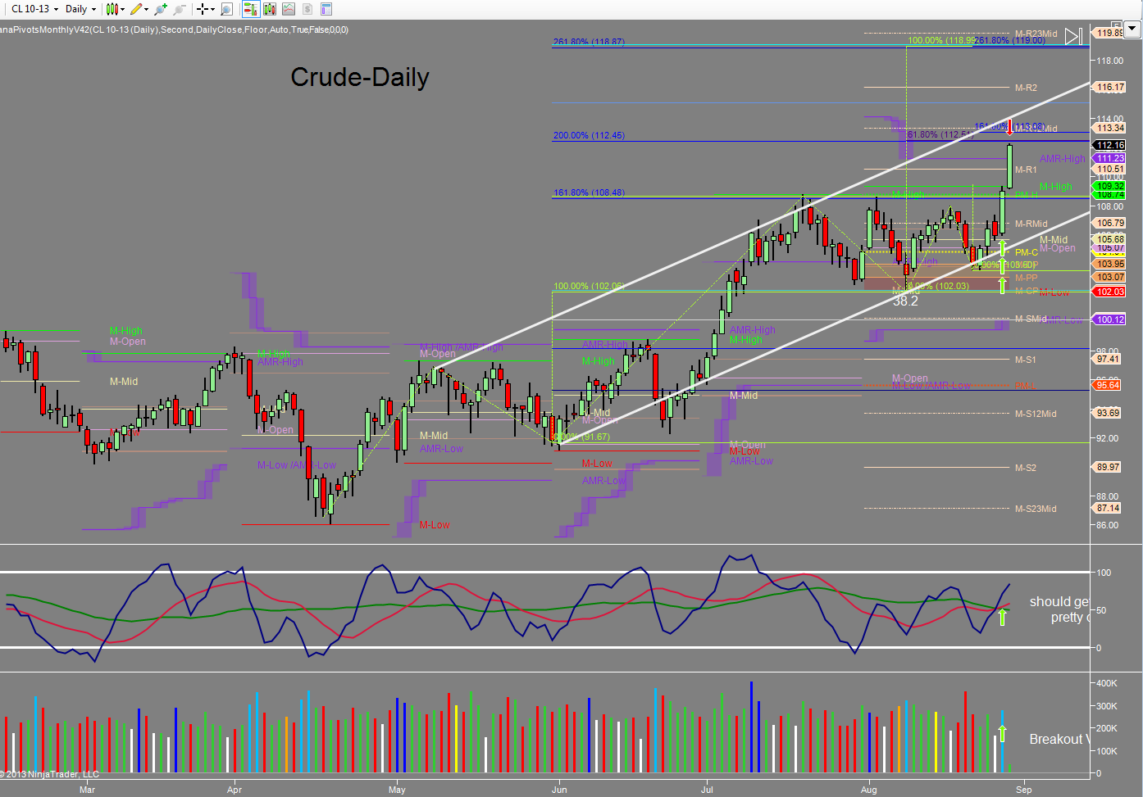This screenshot has height=797, width=1143.
Task: Click the PM-C pivot label
Action: point(1026,252)
